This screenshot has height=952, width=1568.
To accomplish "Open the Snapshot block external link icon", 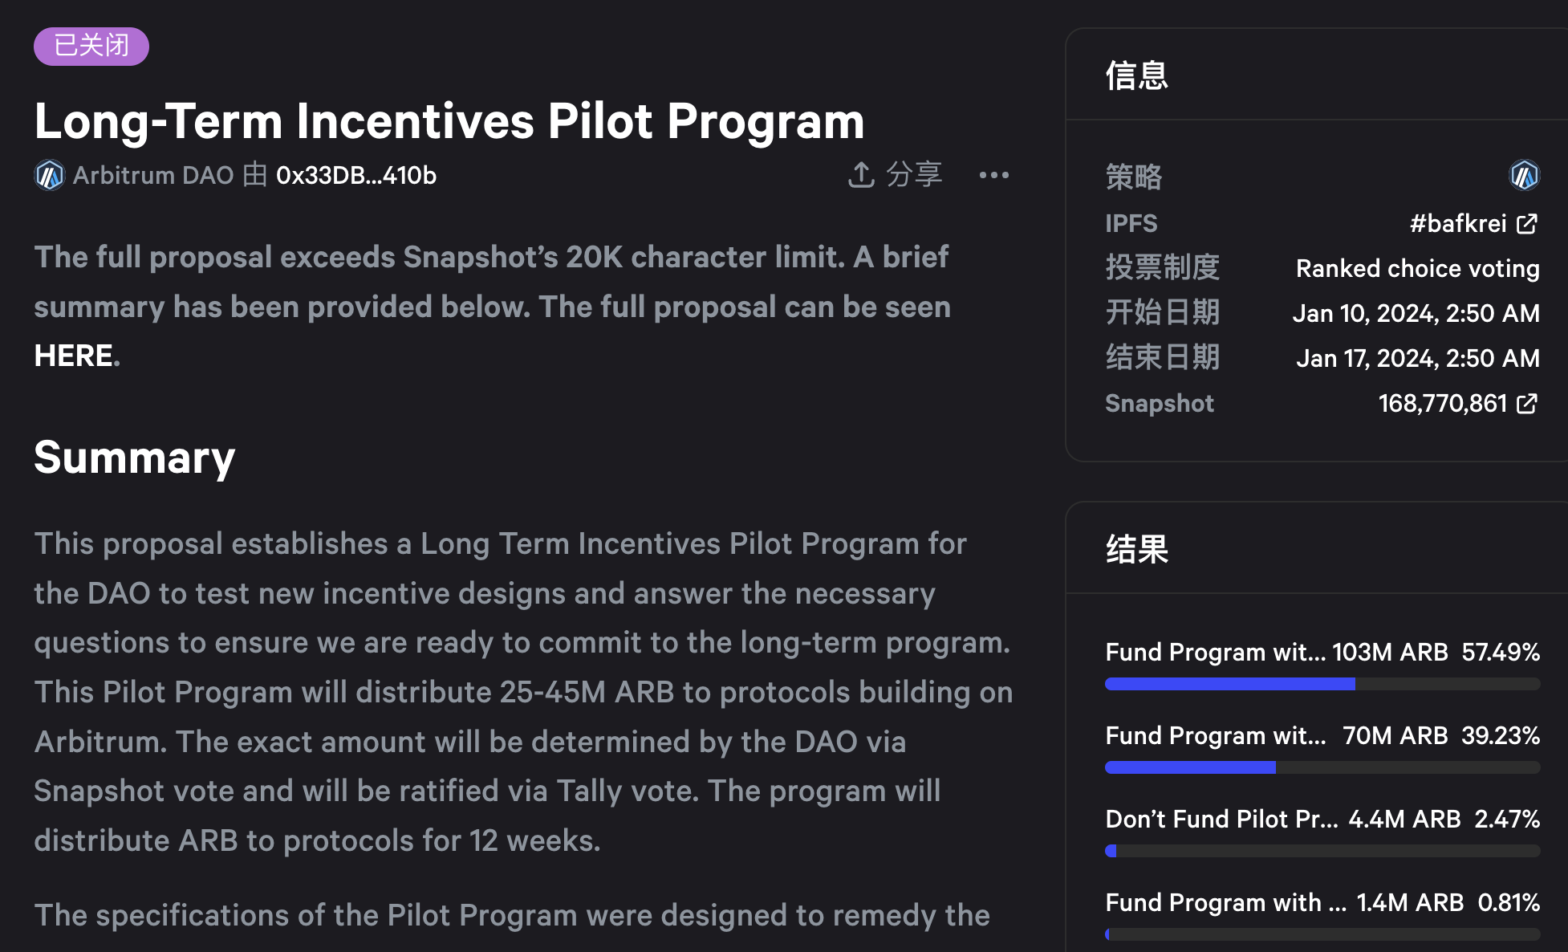I will pyautogui.click(x=1527, y=404).
